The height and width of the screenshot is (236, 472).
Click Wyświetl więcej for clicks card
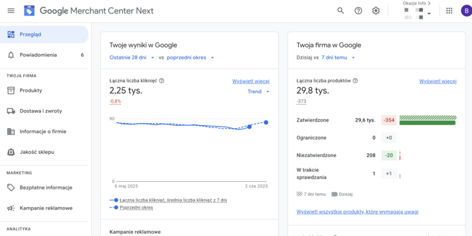pos(251,81)
